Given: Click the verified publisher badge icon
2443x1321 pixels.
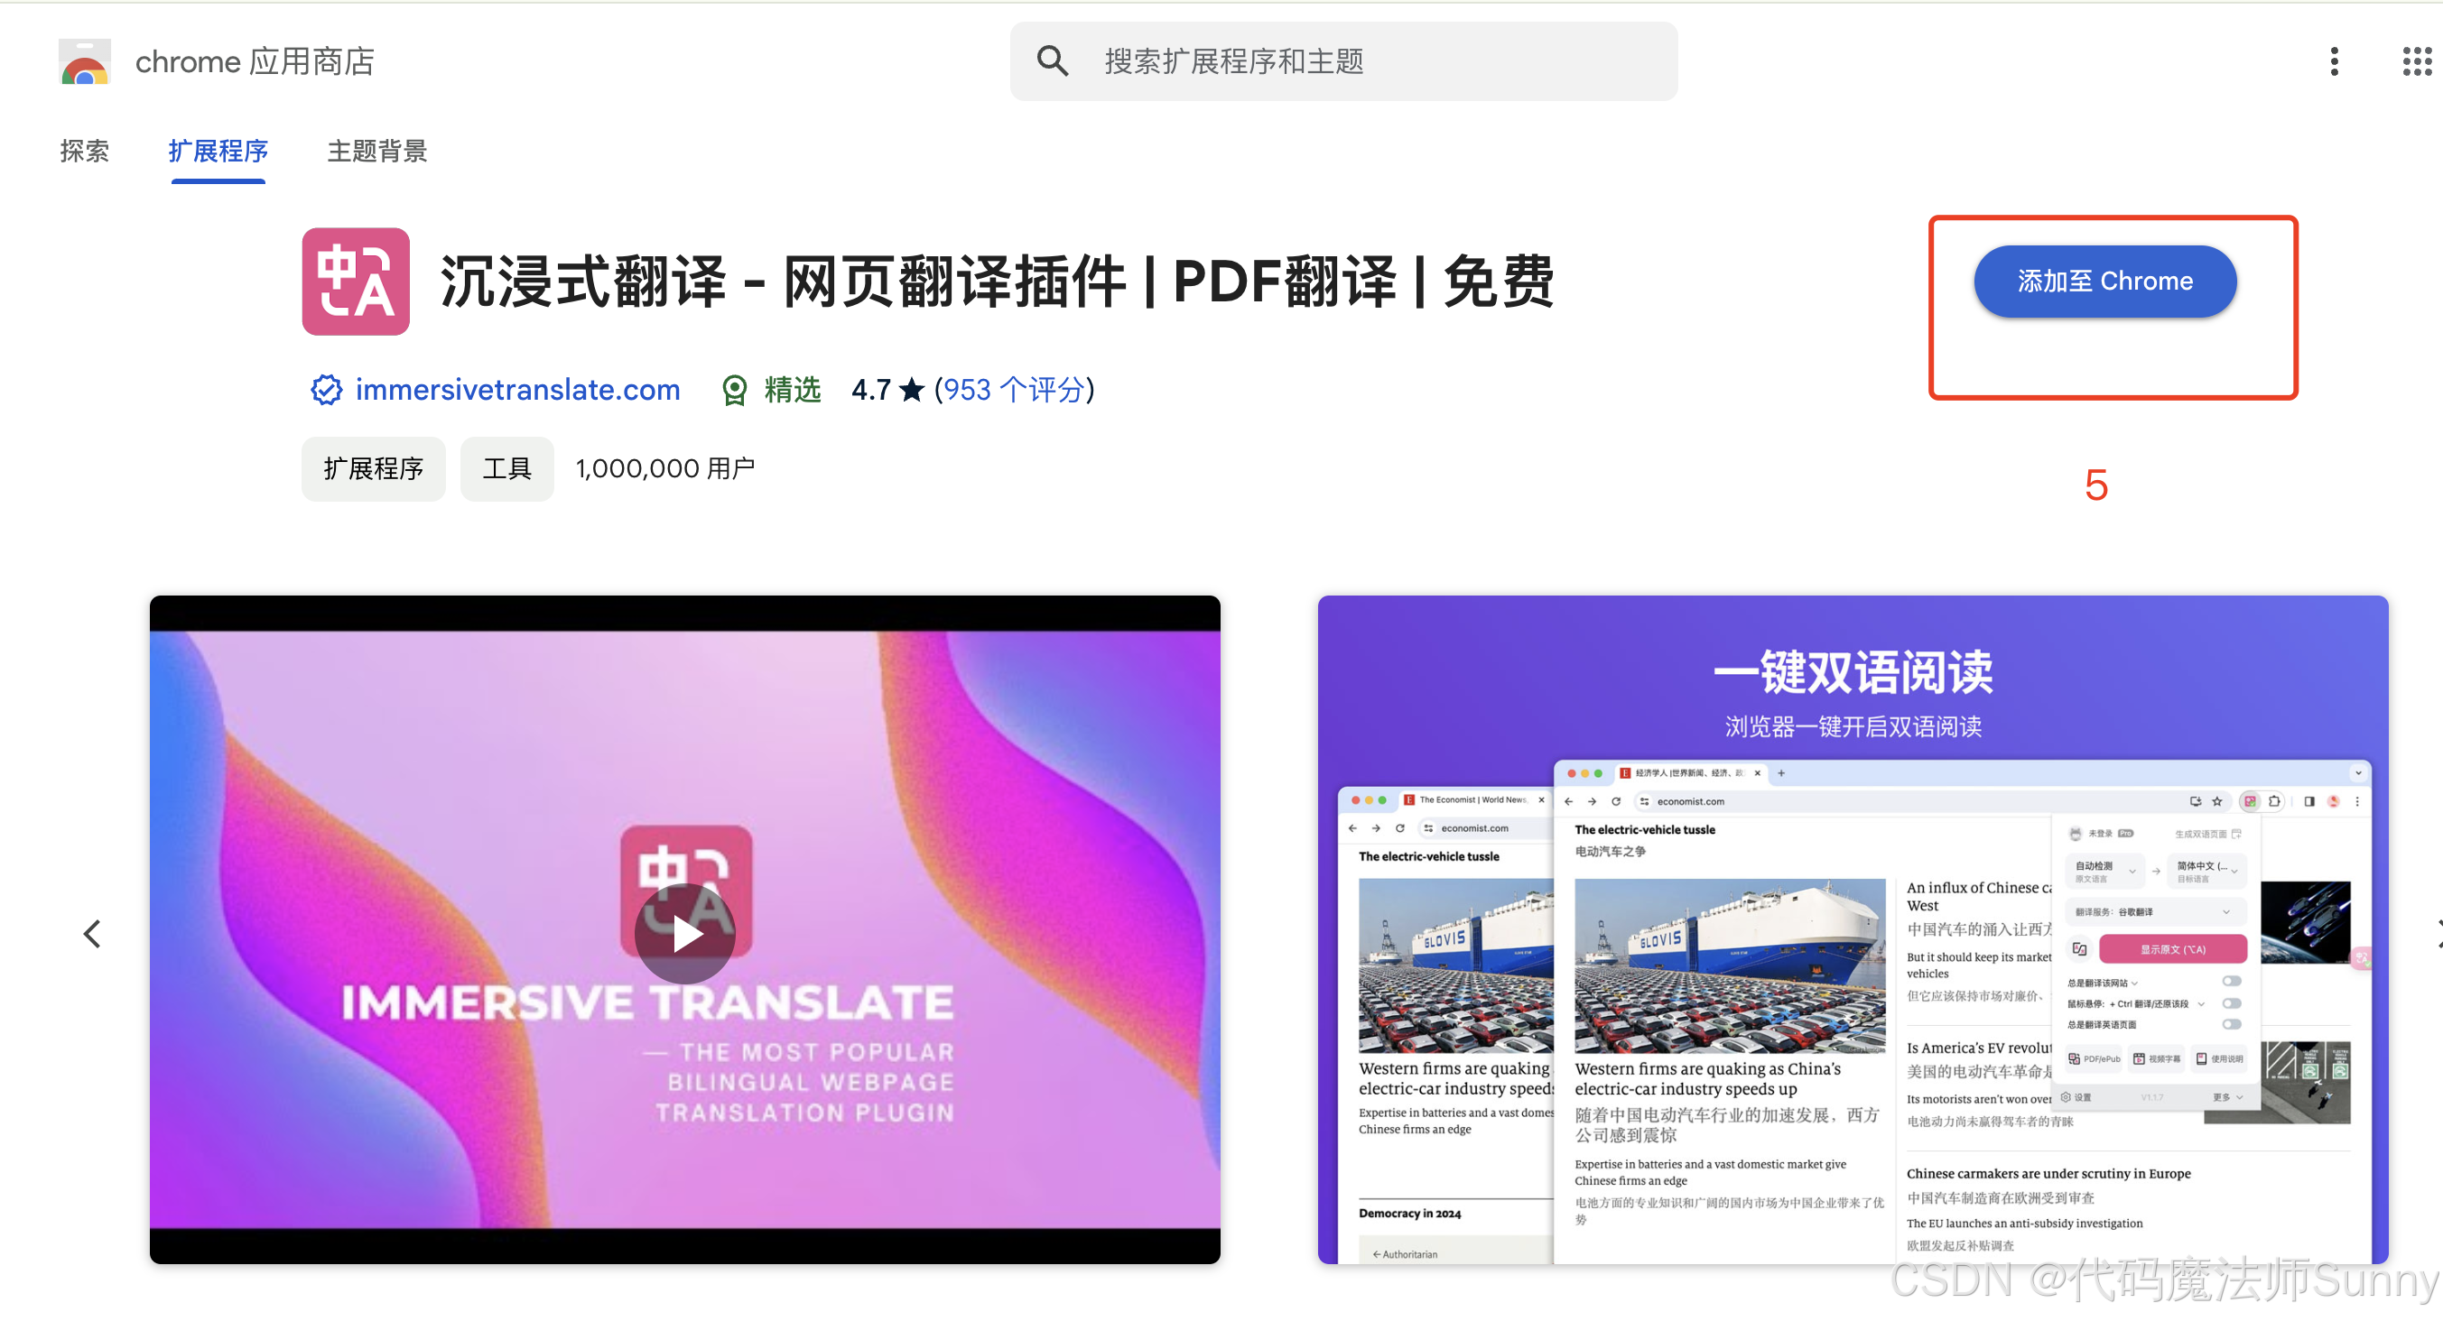Looking at the screenshot, I should click(x=326, y=390).
